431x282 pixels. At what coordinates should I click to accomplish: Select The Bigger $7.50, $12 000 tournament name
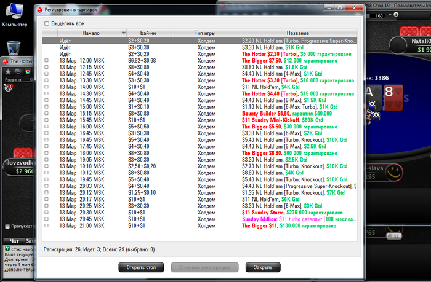(290, 61)
